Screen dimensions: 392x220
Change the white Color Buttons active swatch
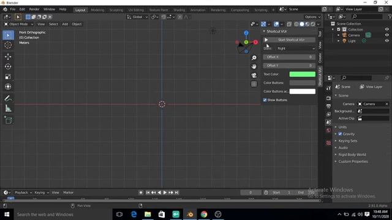(302, 91)
